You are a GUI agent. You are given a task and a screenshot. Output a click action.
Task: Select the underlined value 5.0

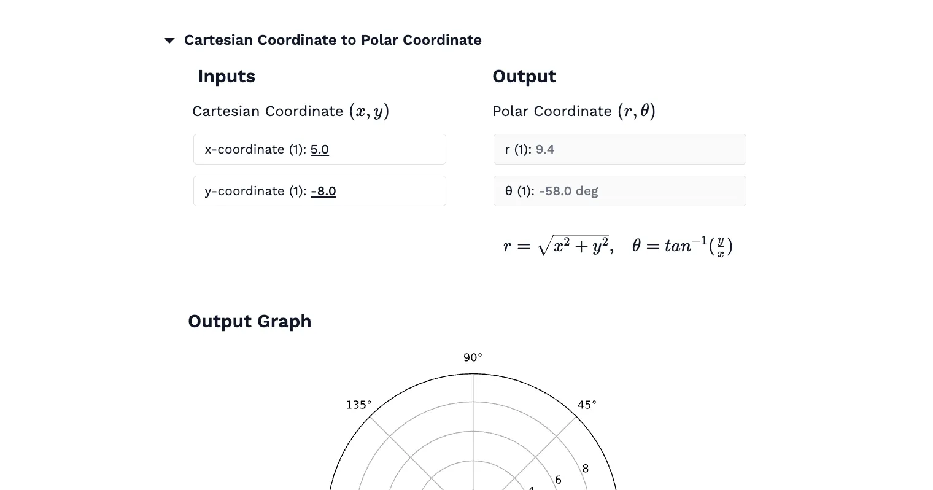pos(319,149)
